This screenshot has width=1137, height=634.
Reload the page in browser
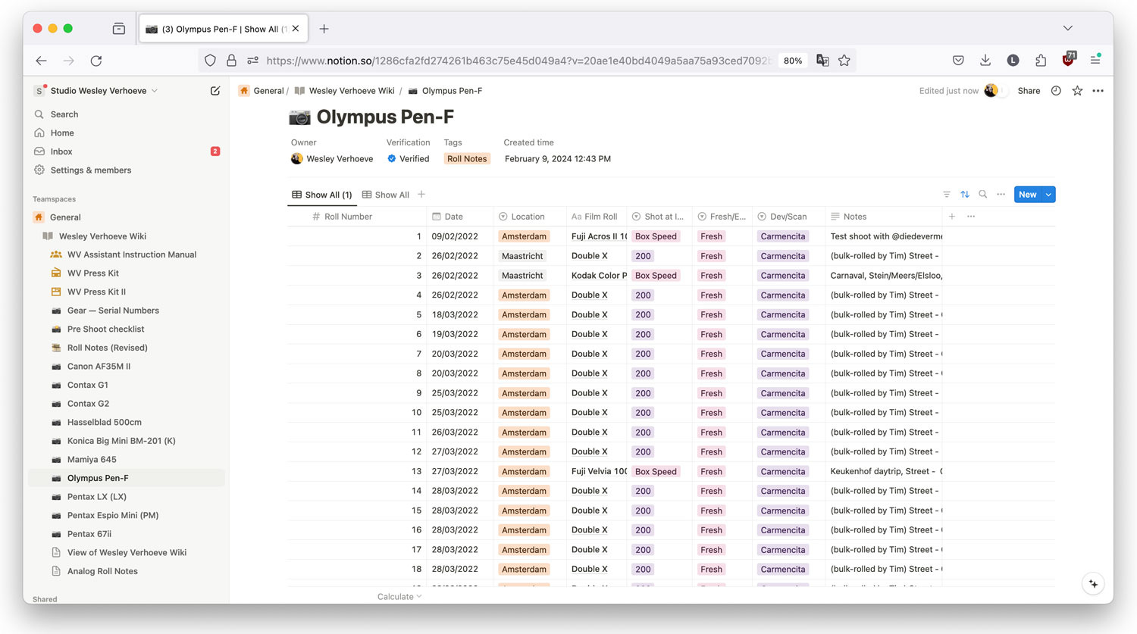coord(96,61)
